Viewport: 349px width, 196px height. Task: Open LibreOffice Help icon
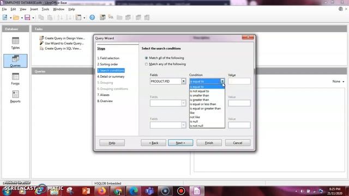tap(92, 17)
